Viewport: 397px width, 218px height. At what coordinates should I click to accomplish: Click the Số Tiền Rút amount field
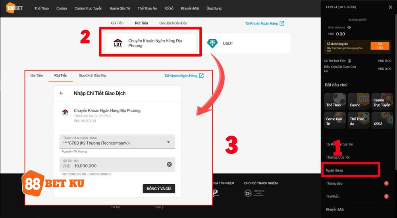pyautogui.click(x=117, y=164)
